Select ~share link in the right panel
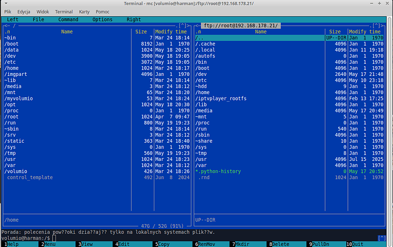Screen dimensions: 393x247 coord(289,141)
